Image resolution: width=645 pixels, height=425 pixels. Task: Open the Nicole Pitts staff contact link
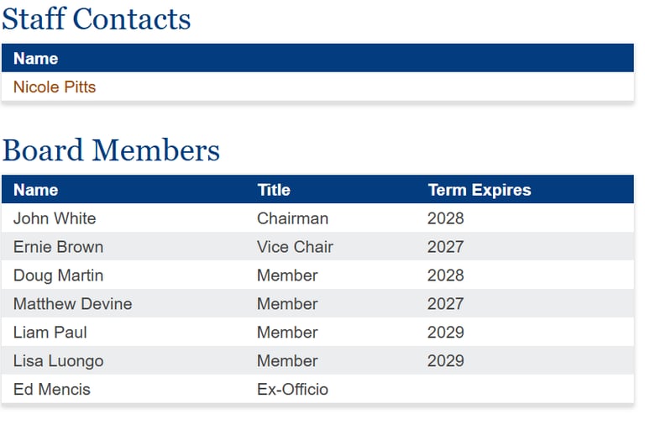55,87
